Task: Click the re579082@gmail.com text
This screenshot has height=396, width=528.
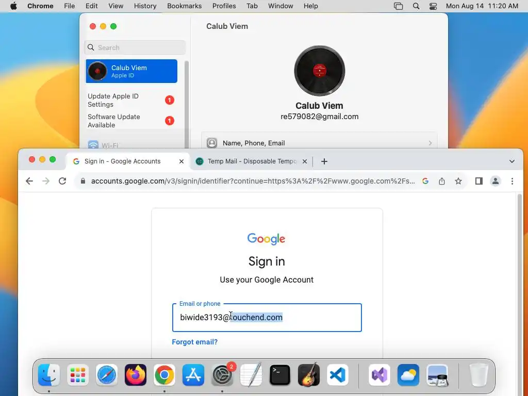Action: [x=320, y=117]
